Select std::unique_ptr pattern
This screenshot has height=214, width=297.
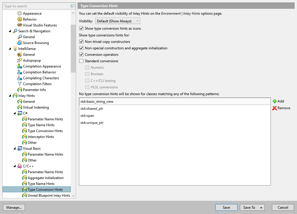coord(175,123)
